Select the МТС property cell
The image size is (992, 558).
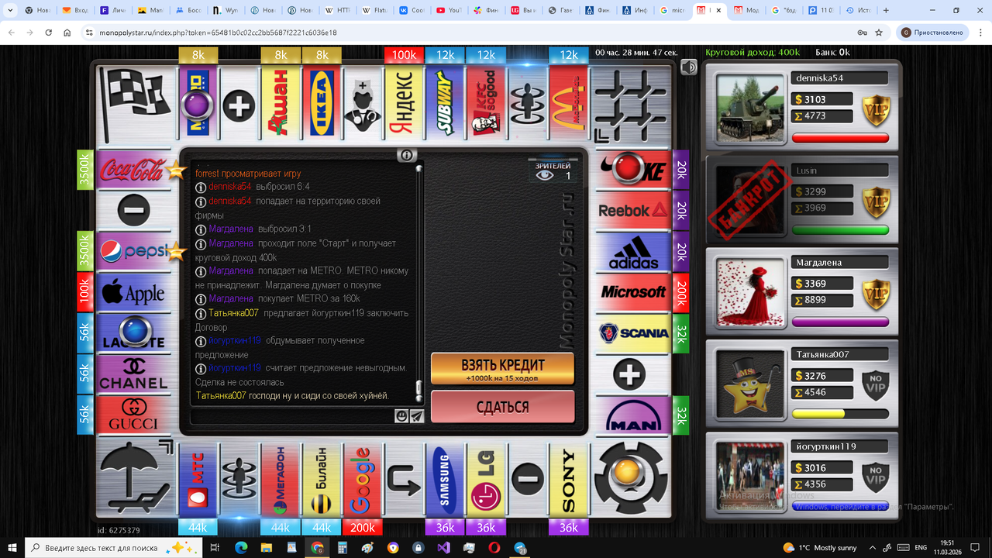tap(197, 479)
